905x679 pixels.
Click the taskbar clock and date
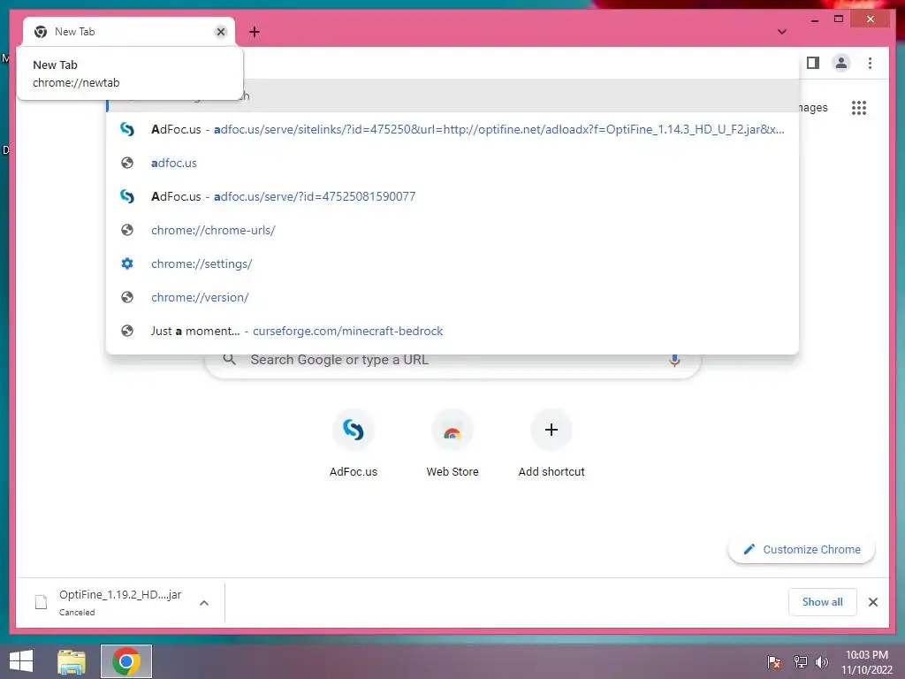click(x=866, y=662)
